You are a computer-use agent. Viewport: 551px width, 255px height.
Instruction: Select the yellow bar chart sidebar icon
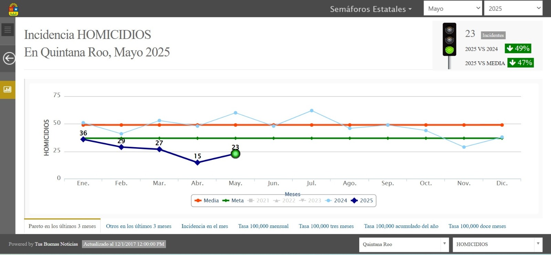click(8, 90)
